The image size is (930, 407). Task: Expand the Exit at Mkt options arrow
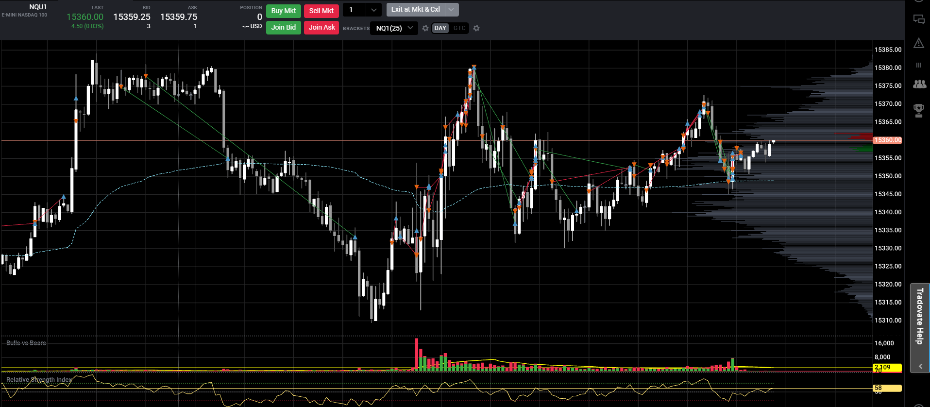click(x=452, y=9)
